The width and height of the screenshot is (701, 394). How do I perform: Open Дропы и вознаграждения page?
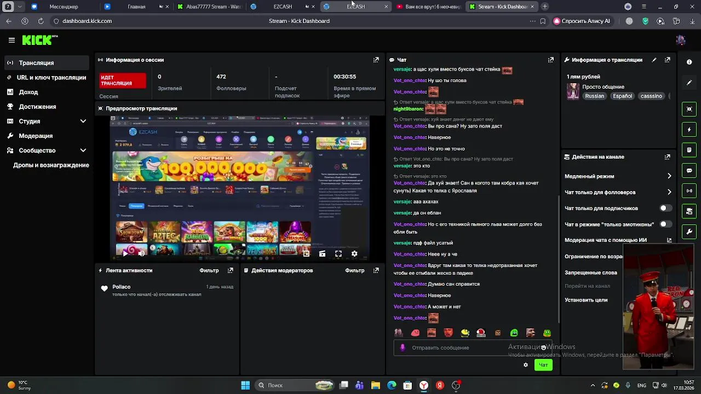click(x=51, y=165)
